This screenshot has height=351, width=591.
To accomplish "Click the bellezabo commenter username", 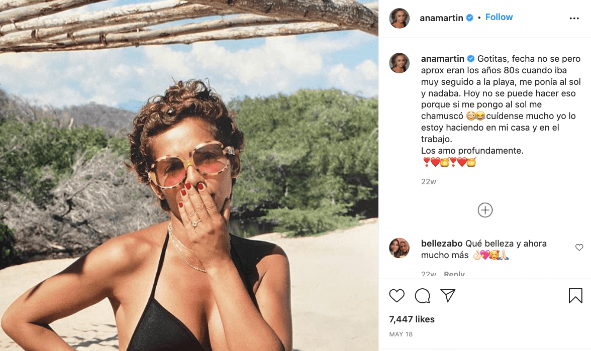I will tap(442, 244).
